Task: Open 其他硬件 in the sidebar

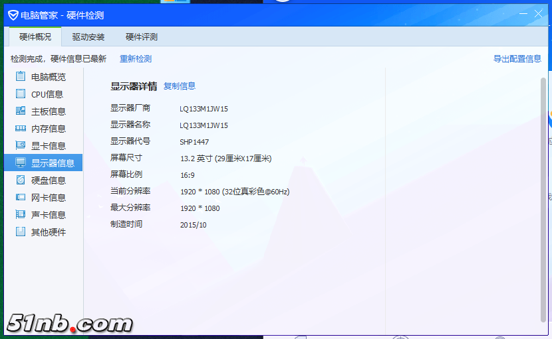Action: click(48, 232)
